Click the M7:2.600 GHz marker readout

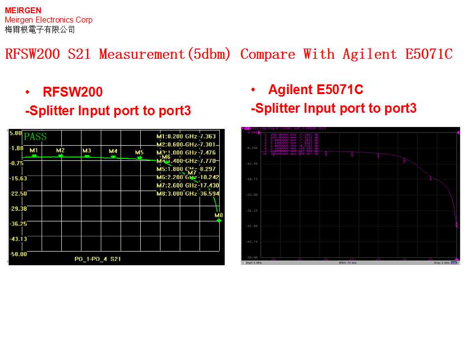click(187, 185)
